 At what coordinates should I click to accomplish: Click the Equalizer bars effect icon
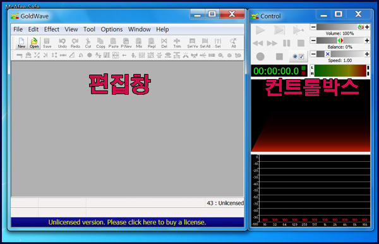click(142, 56)
